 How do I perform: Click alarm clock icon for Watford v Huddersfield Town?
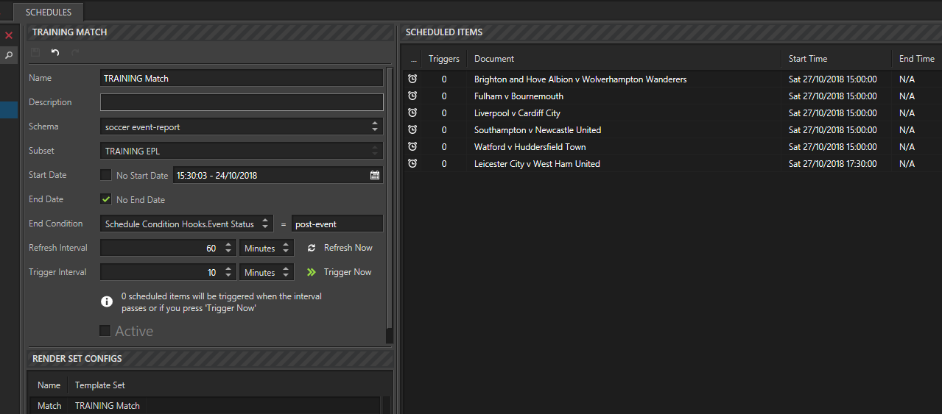tap(412, 146)
